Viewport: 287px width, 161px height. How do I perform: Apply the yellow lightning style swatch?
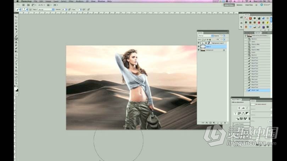pyautogui.click(x=268, y=23)
